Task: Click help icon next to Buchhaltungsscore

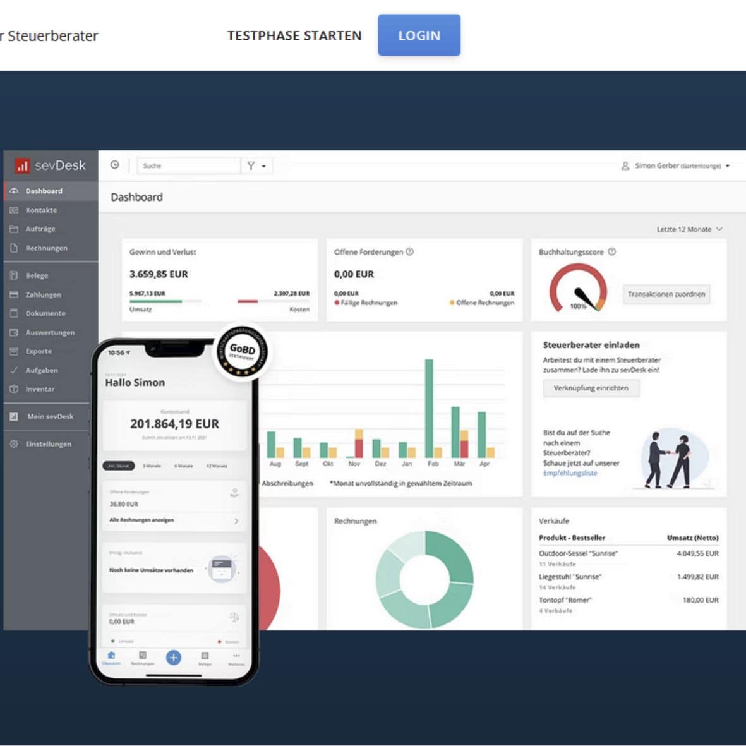Action: pyautogui.click(x=611, y=251)
